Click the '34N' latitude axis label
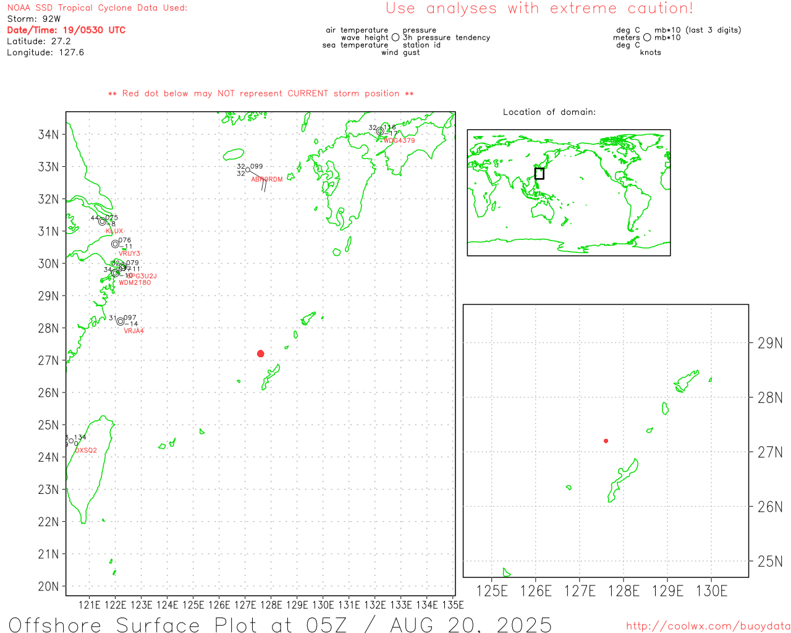This screenshot has width=791, height=633. tap(49, 135)
